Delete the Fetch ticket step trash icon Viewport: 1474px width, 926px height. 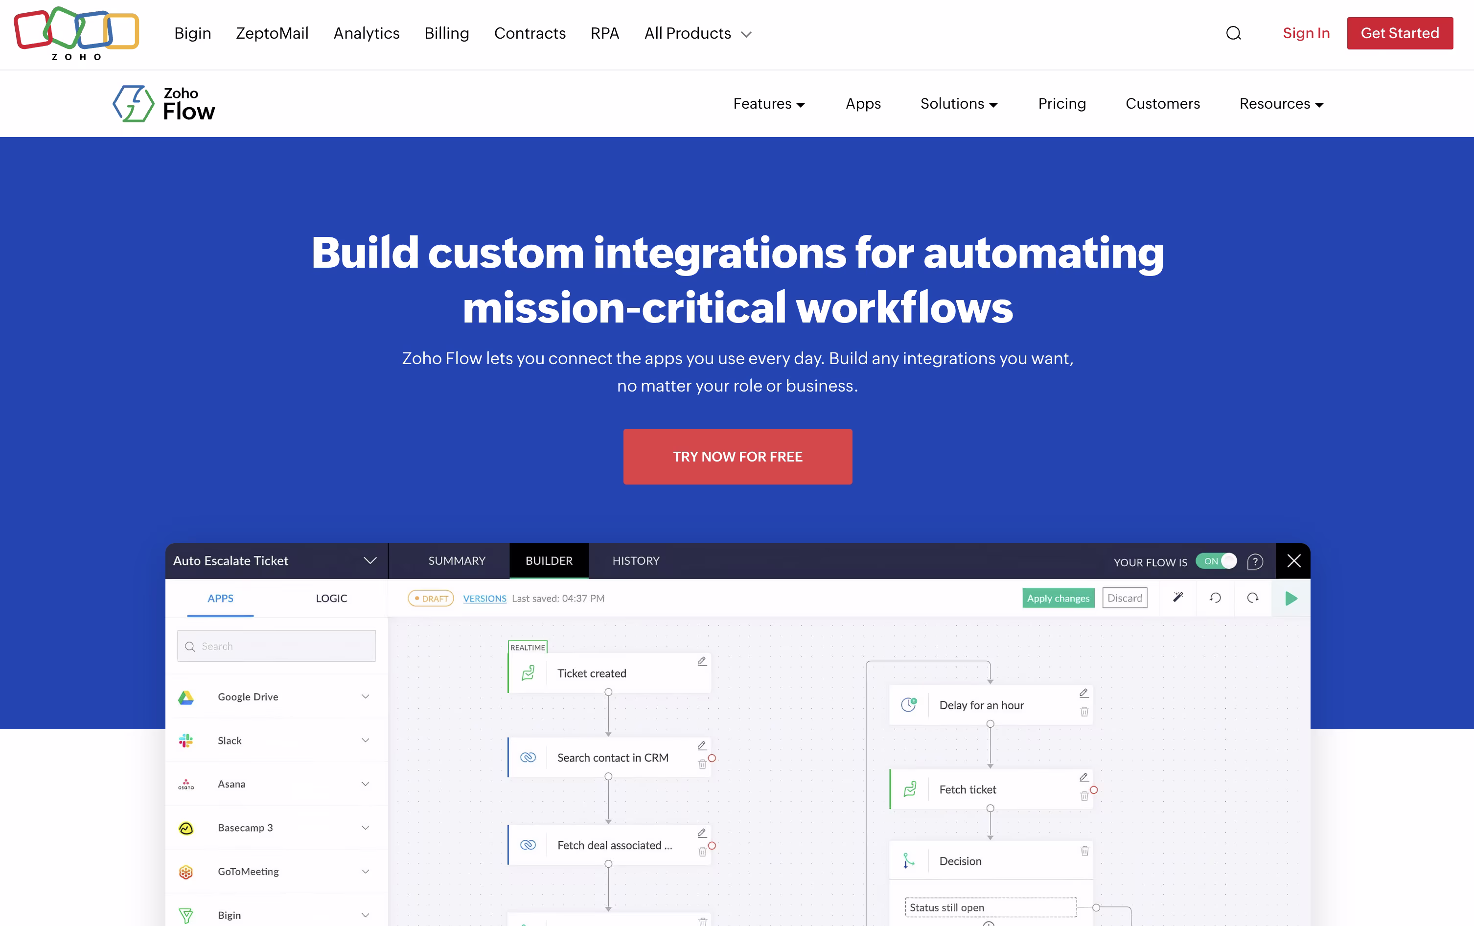click(1084, 796)
